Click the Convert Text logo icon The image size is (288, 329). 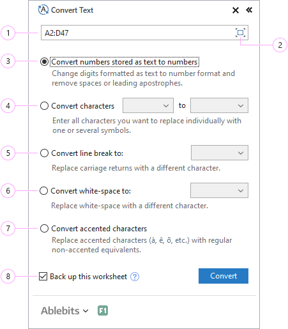coord(43,10)
